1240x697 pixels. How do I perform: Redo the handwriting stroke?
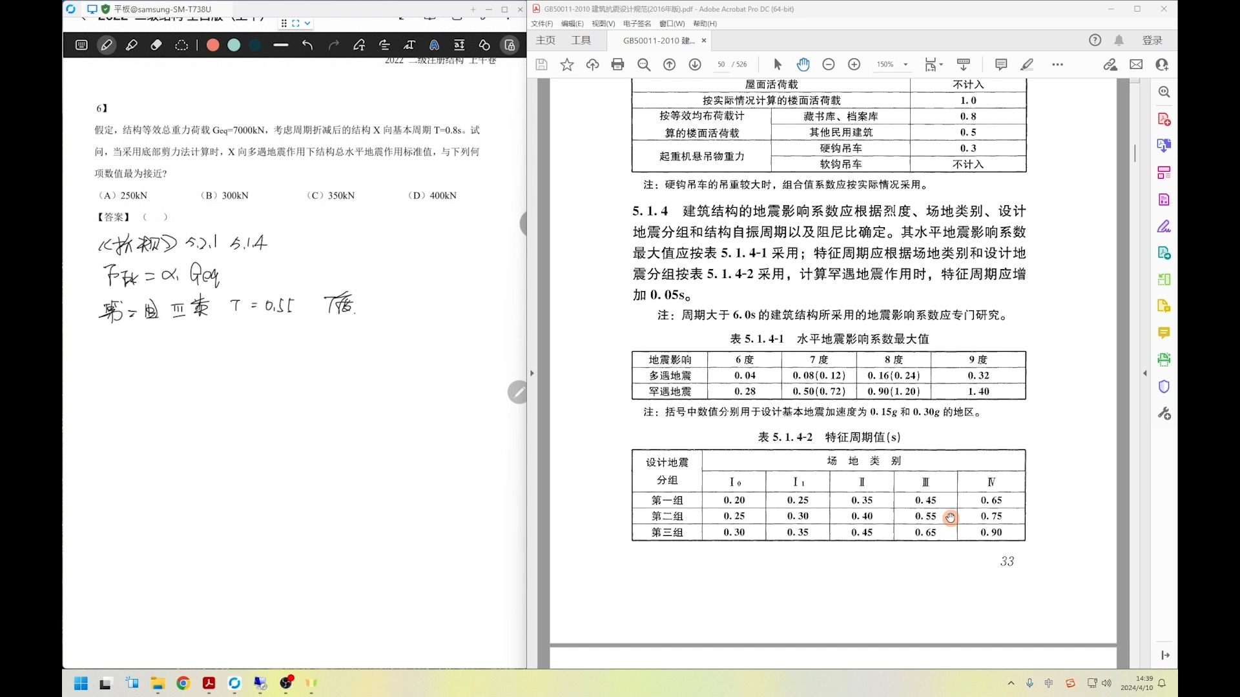coord(333,45)
